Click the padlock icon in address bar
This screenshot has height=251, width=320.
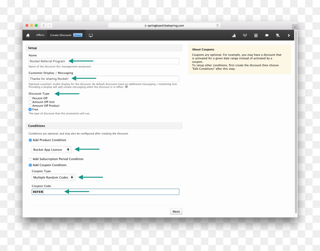point(145,26)
